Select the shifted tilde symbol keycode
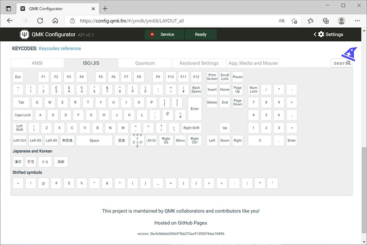The image size is (367, 245). point(18,183)
